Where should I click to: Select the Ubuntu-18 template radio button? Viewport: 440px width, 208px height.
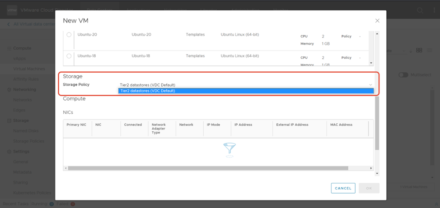[x=69, y=56]
